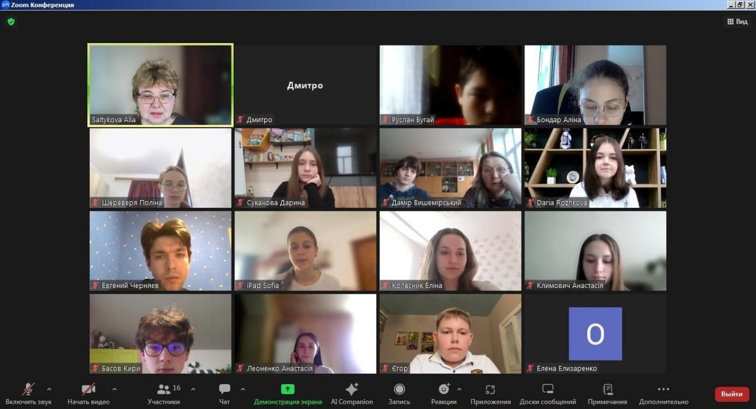Unmute microphone with Включить звук
The image size is (756, 409).
[x=28, y=394]
